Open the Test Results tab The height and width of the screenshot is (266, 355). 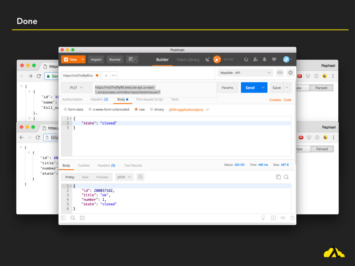133,165
